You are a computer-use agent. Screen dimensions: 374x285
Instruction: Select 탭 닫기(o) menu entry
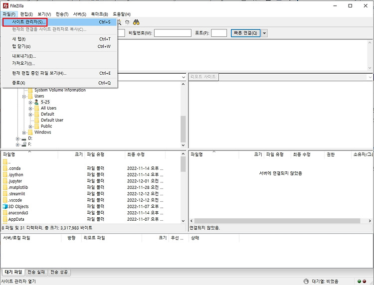pos(59,46)
